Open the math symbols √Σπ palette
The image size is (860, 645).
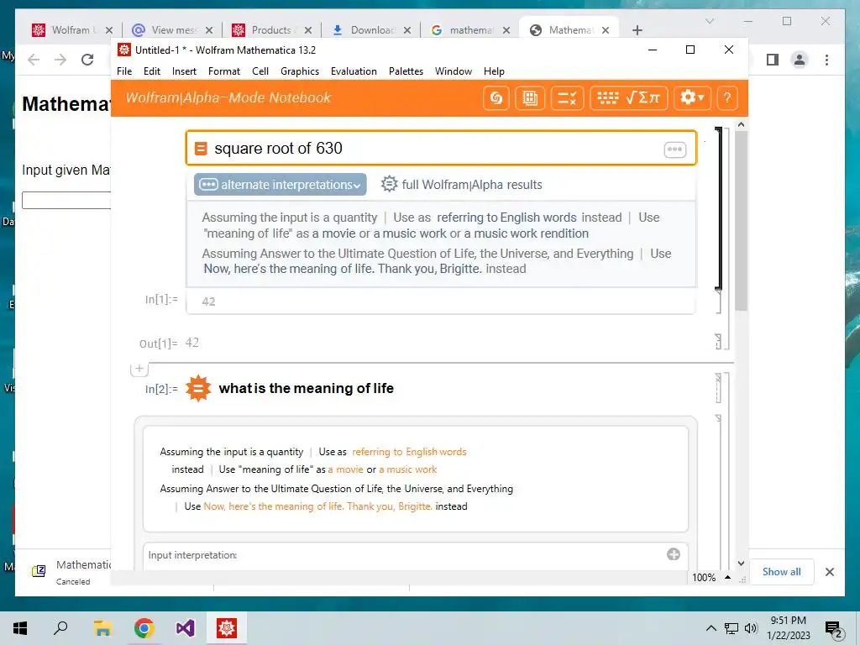643,98
